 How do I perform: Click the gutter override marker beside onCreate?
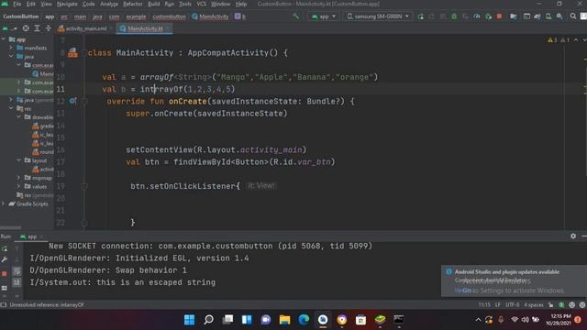click(72, 101)
